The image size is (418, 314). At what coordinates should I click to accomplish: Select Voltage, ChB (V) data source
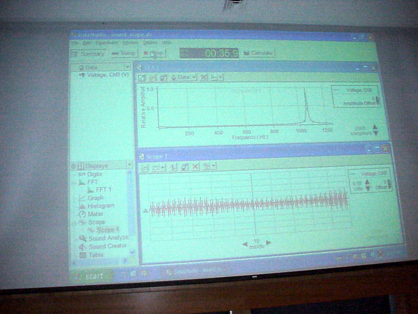pyautogui.click(x=104, y=75)
